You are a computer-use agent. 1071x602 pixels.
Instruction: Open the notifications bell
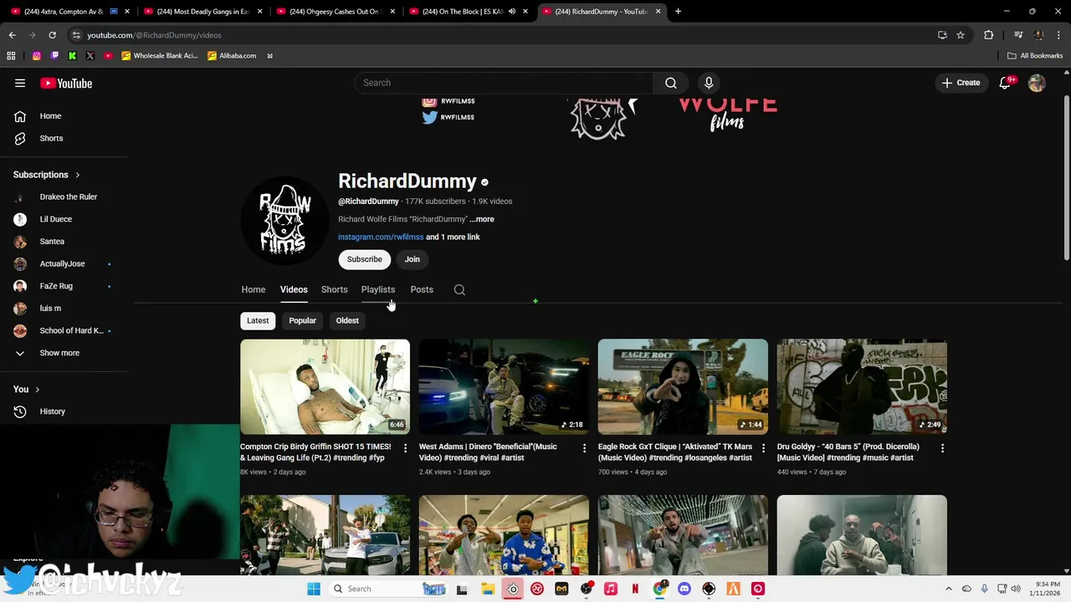pyautogui.click(x=1005, y=83)
